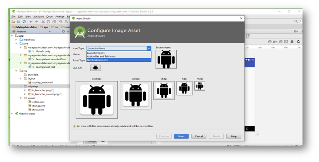This screenshot has width=319, height=162.
Task: Click the src breadcrumb
Action: tap(55, 27)
